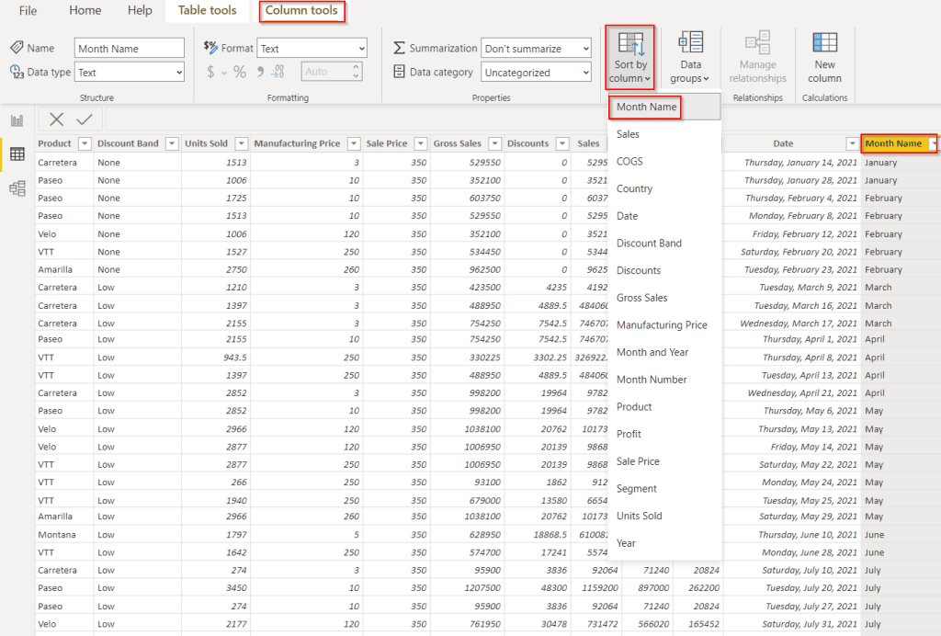Choose Country in the sort list
The height and width of the screenshot is (636, 941).
pos(664,188)
